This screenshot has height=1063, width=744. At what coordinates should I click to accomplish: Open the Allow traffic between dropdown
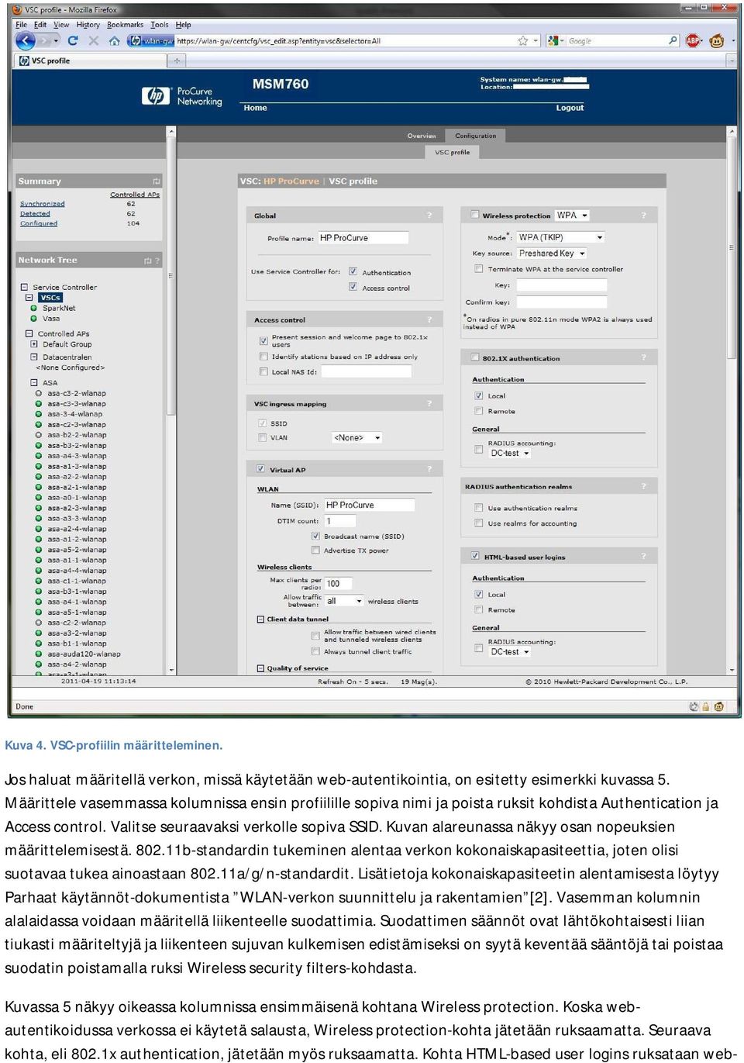pos(344,601)
